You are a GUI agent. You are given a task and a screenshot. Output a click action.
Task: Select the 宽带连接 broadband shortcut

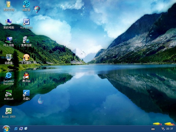coord(26,40)
